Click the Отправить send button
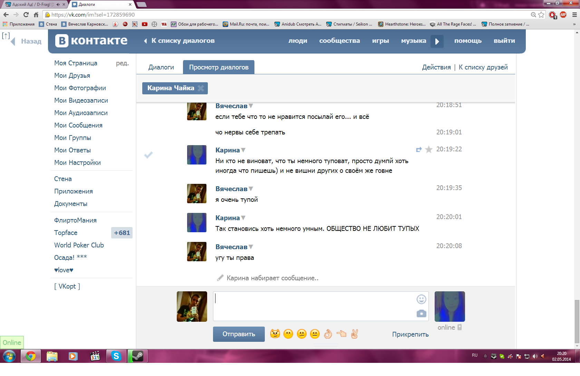Viewport: 580px width, 376px height. point(239,334)
